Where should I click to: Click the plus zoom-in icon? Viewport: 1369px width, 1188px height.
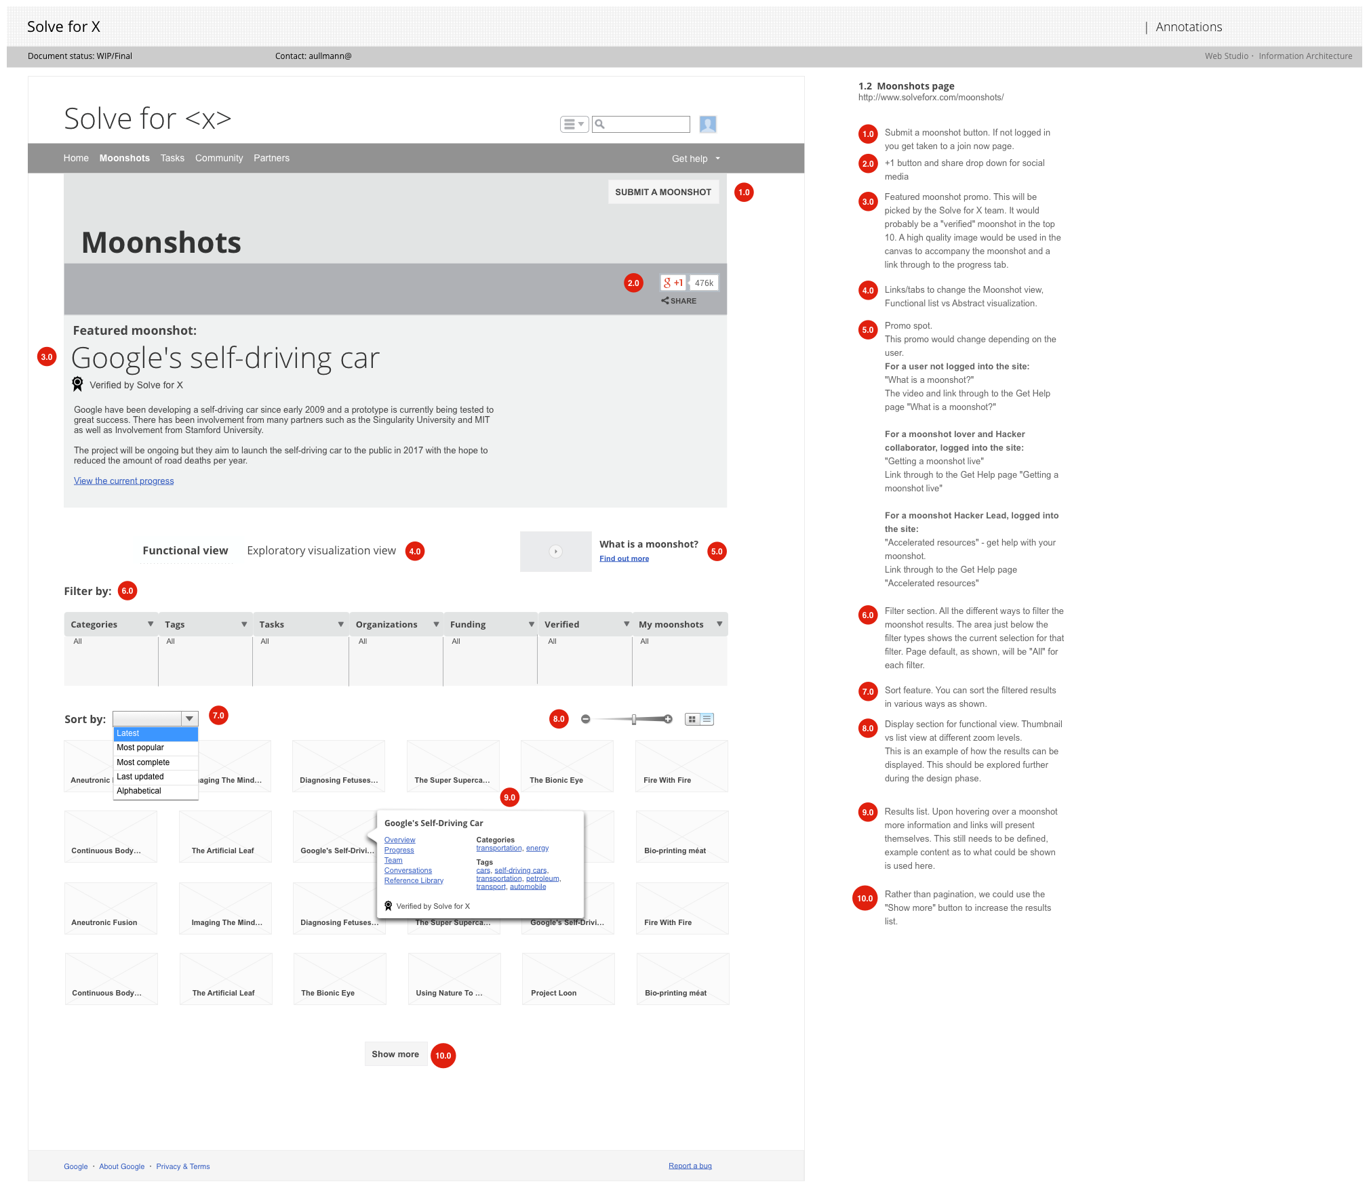coord(669,719)
